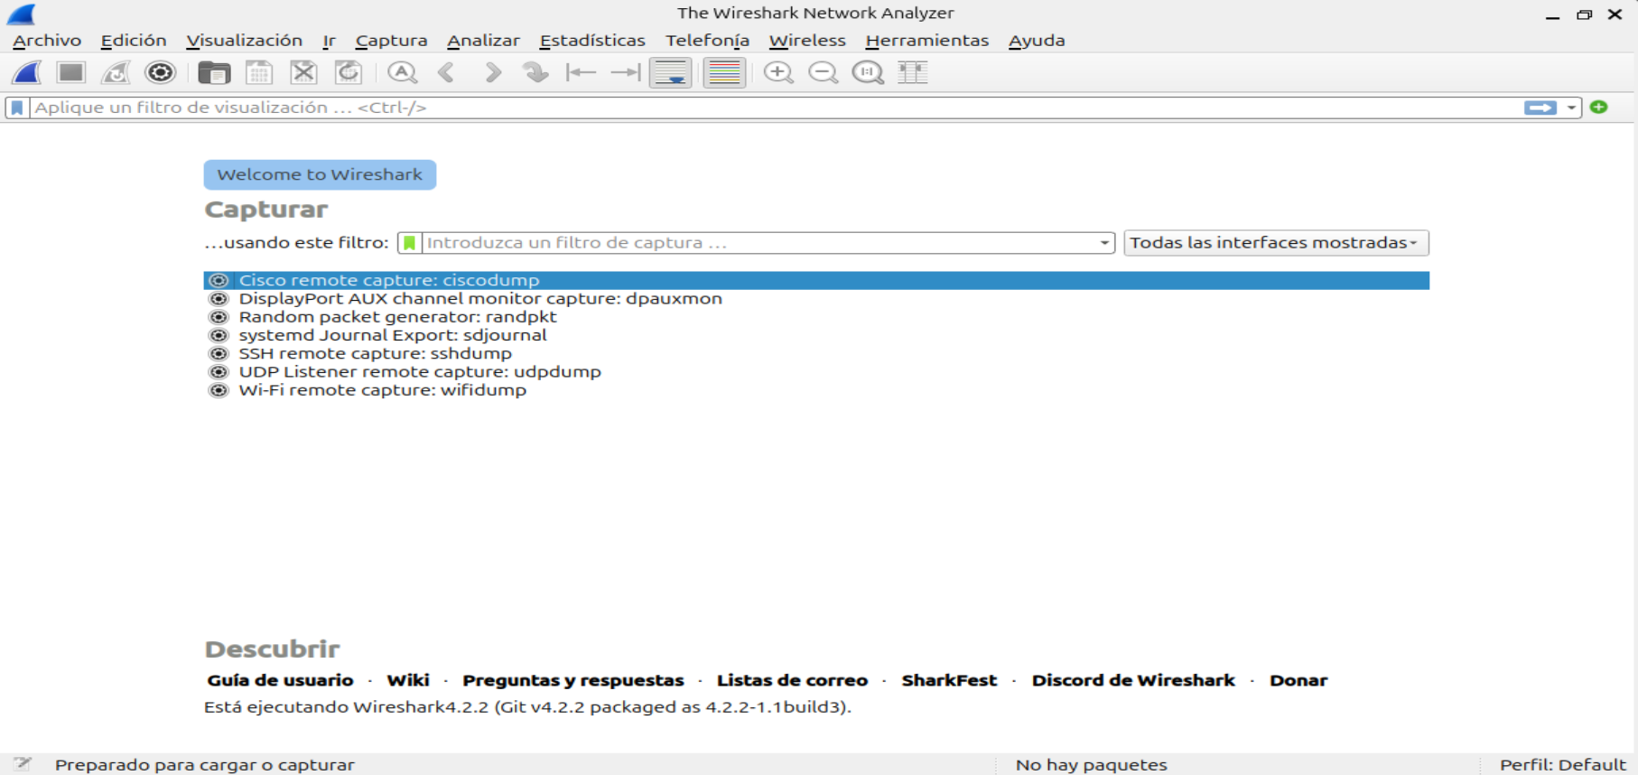
Task: Start capturing packets with the shark fin icon
Action: click(27, 72)
